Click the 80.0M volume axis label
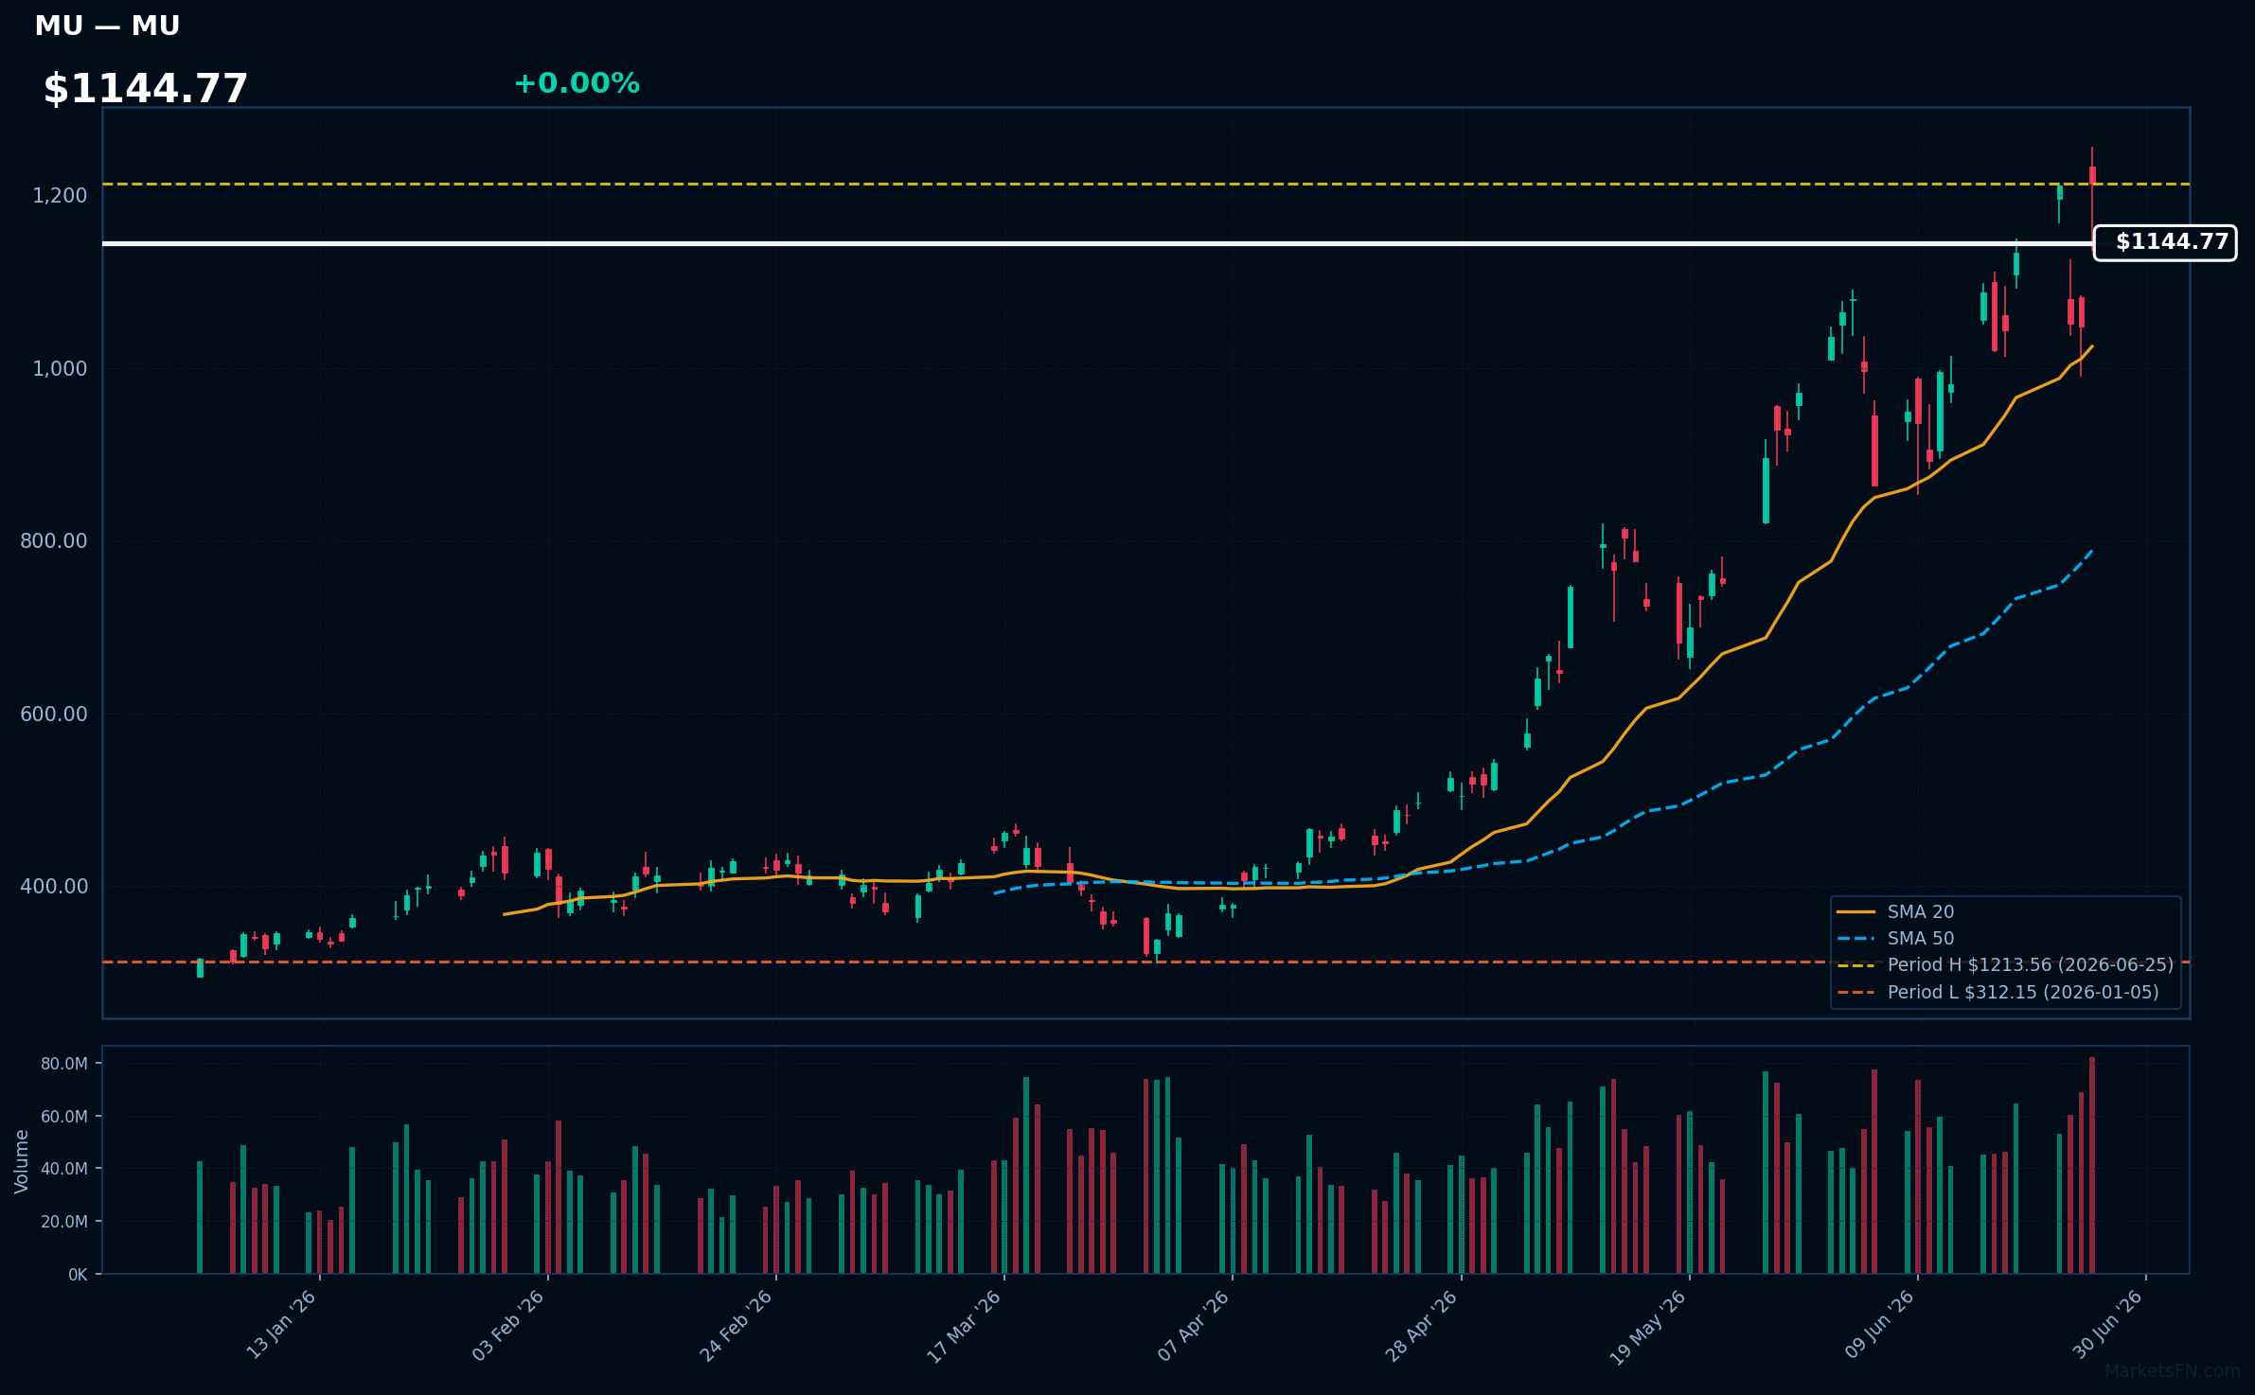The image size is (2255, 1395). (x=64, y=1064)
